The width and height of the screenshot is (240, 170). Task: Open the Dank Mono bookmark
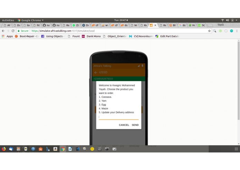[x=91, y=36]
